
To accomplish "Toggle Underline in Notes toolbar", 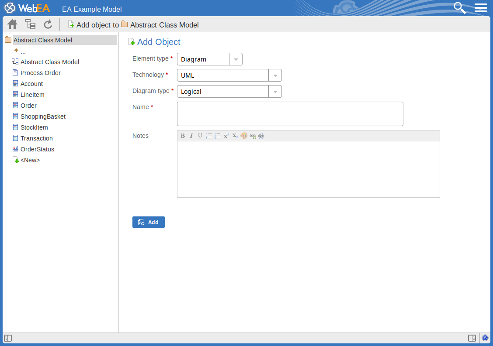I will (x=200, y=136).
